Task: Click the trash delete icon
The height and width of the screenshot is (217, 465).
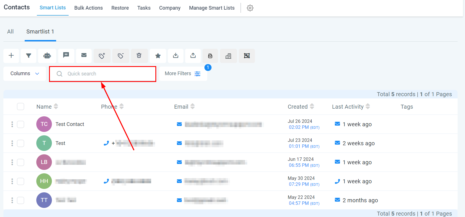Action: pyautogui.click(x=139, y=56)
